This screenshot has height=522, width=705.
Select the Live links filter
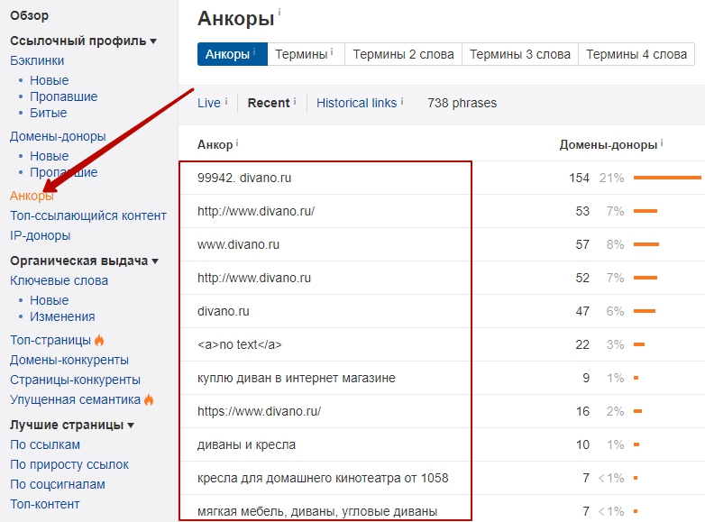[209, 103]
